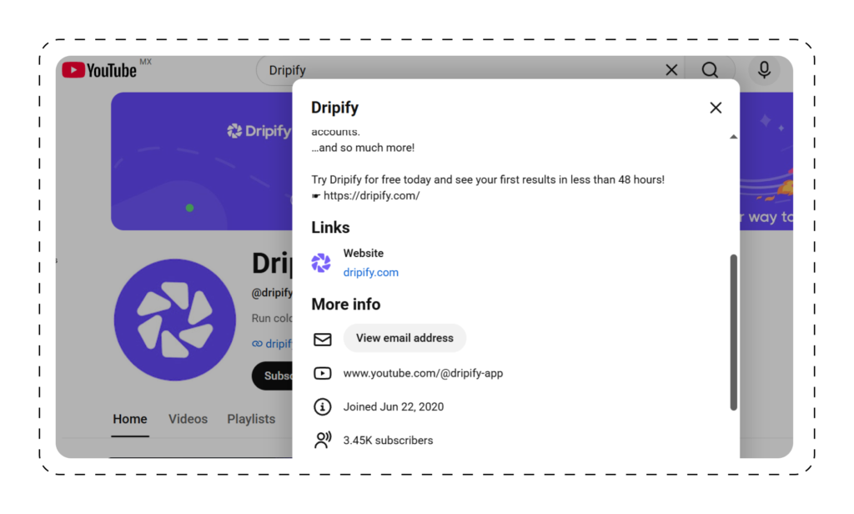Click the 3.45K subscribers text
854x514 pixels.
click(x=388, y=441)
